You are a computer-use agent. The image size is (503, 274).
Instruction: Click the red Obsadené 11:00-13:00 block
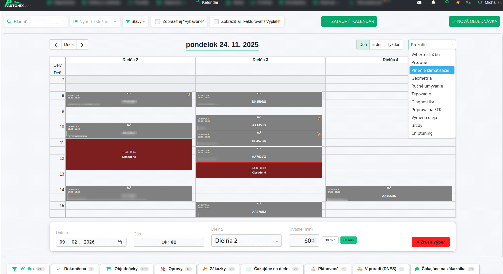(x=129, y=155)
